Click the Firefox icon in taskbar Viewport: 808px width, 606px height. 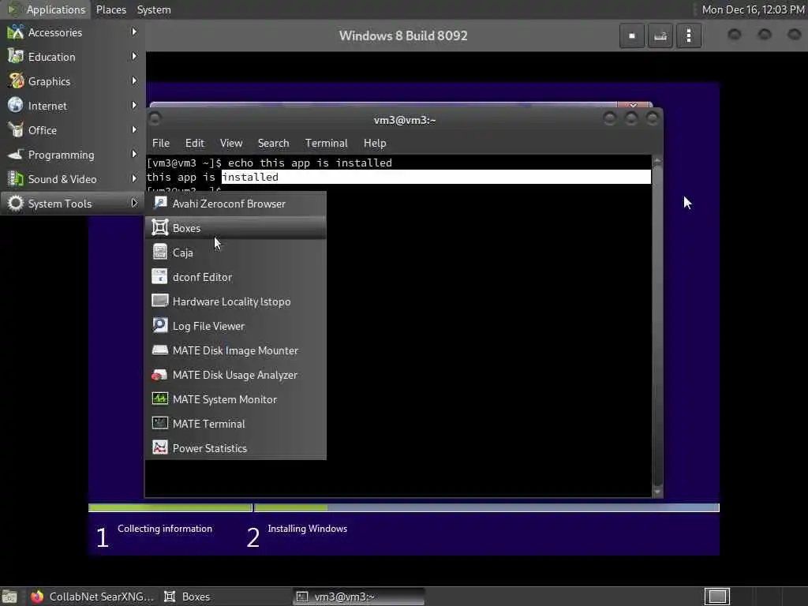[36, 597]
